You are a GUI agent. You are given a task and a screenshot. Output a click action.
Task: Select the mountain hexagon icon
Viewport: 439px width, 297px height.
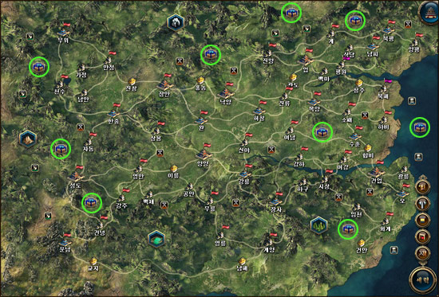(x=28, y=139)
